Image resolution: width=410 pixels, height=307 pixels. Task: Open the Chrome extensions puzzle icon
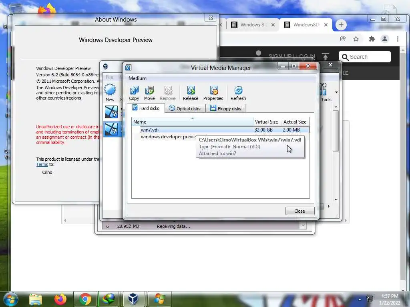372,39
